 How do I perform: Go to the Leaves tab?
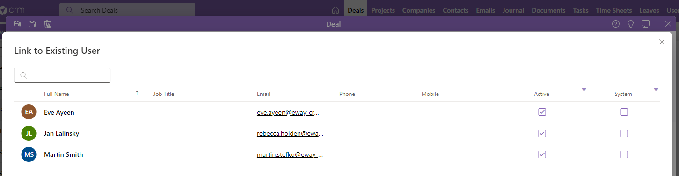click(649, 10)
